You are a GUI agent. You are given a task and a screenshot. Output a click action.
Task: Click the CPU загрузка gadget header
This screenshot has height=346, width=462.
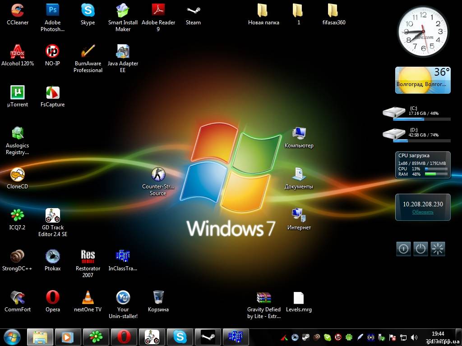tap(414, 155)
